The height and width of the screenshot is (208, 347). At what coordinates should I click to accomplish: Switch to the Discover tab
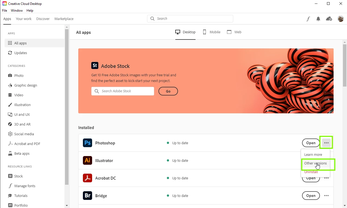43,19
